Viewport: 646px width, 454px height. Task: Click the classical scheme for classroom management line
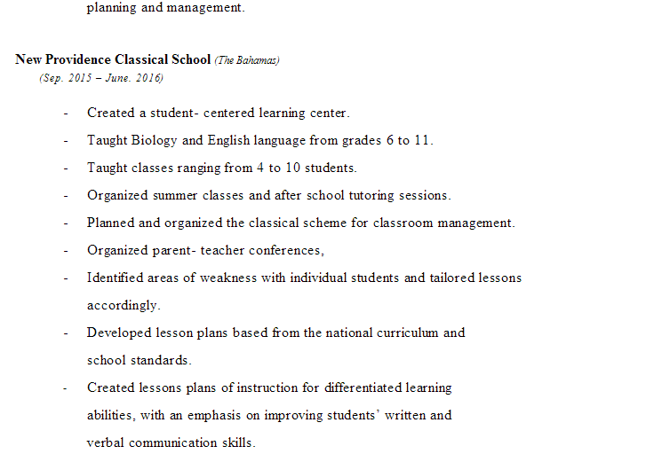tap(300, 223)
